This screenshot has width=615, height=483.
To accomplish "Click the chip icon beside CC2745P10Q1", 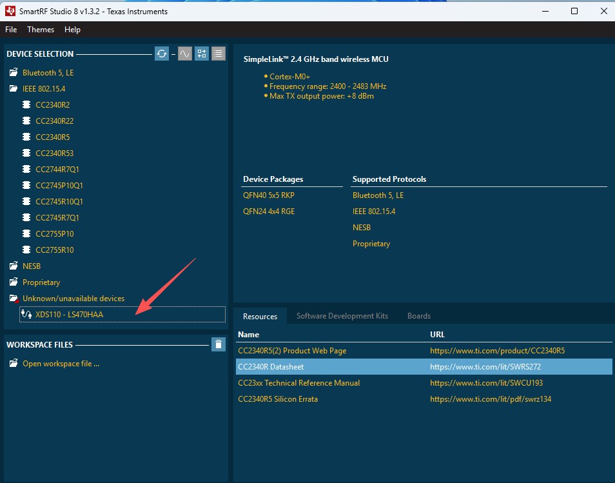I will [x=26, y=185].
